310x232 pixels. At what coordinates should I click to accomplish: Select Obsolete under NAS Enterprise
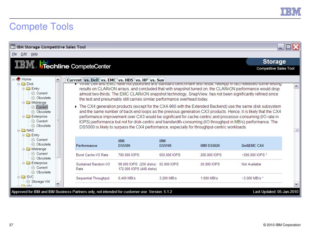pyautogui.click(x=44, y=172)
